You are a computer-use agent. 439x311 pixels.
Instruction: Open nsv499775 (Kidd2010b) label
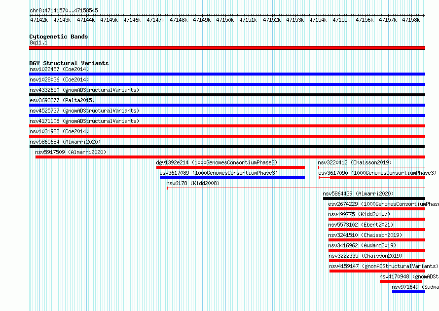(359, 214)
